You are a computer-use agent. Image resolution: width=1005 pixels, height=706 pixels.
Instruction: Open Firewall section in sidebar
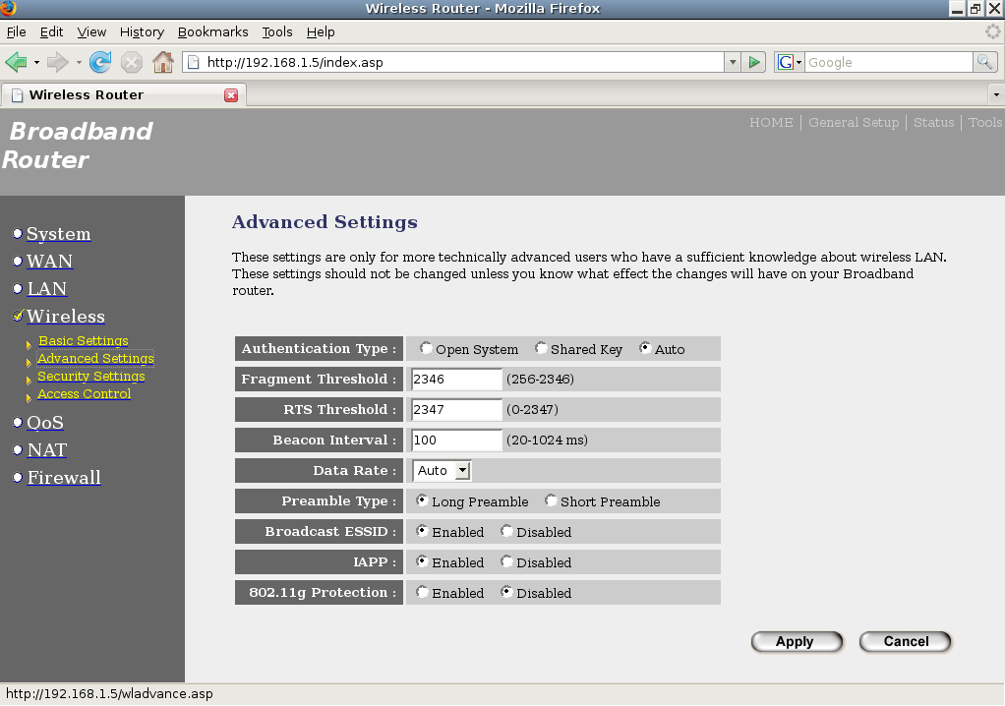pyautogui.click(x=64, y=478)
